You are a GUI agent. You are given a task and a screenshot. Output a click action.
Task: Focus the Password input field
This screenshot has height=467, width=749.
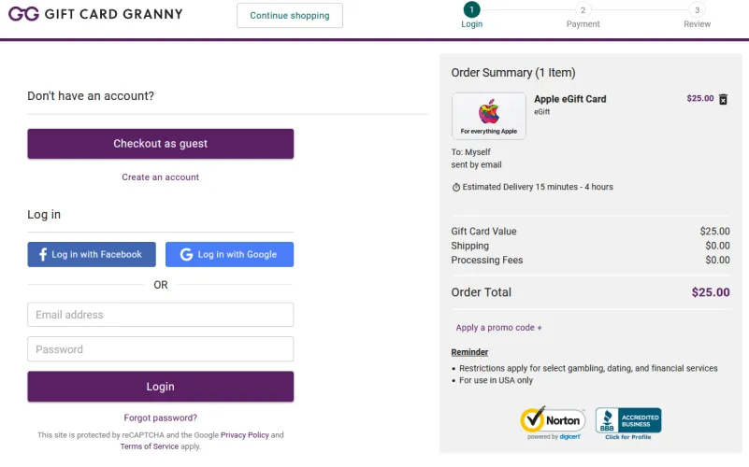coord(160,349)
